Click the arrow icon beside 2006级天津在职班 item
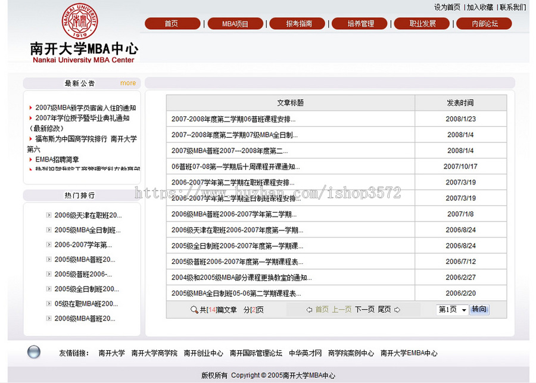This screenshot has height=383, width=536. point(49,215)
